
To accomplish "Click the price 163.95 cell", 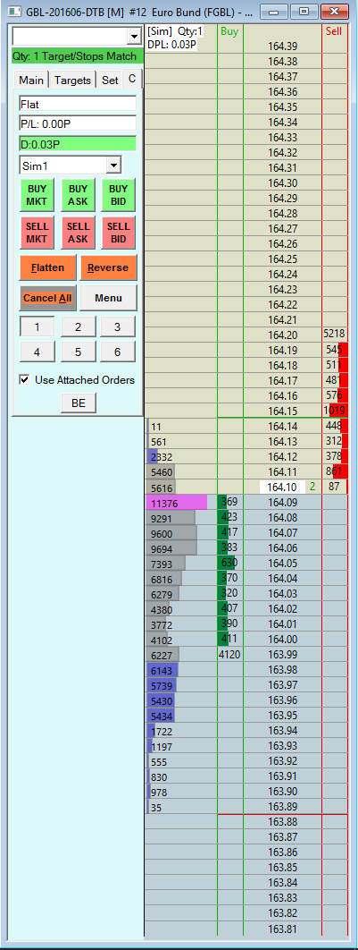I will tap(282, 716).
